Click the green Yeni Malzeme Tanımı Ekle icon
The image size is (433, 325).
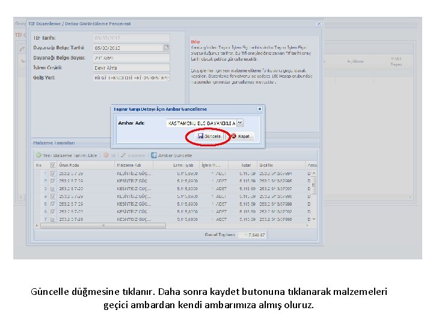pyautogui.click(x=38, y=155)
